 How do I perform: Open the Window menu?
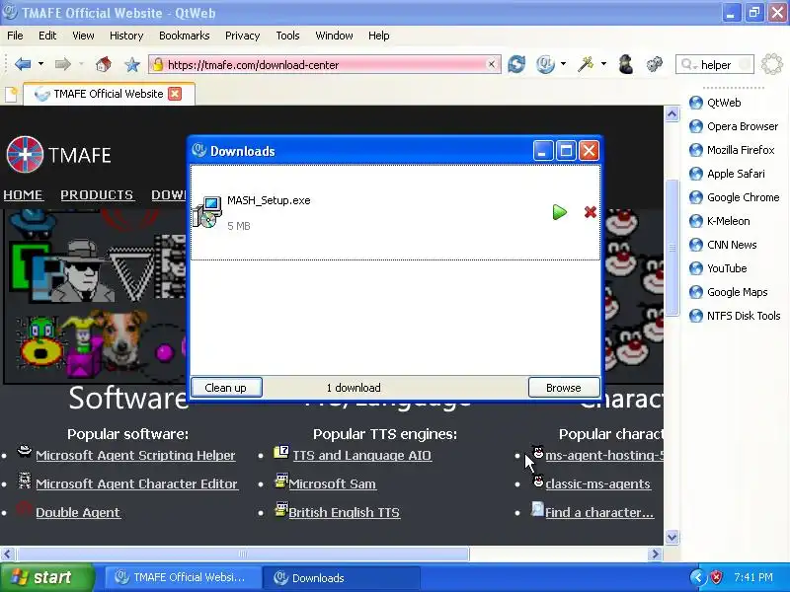(334, 36)
